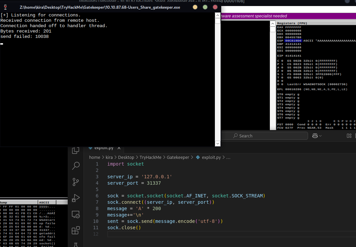Close the gatekeeper.exe console with red button
The height and width of the screenshot is (247, 356).
click(x=215, y=7)
